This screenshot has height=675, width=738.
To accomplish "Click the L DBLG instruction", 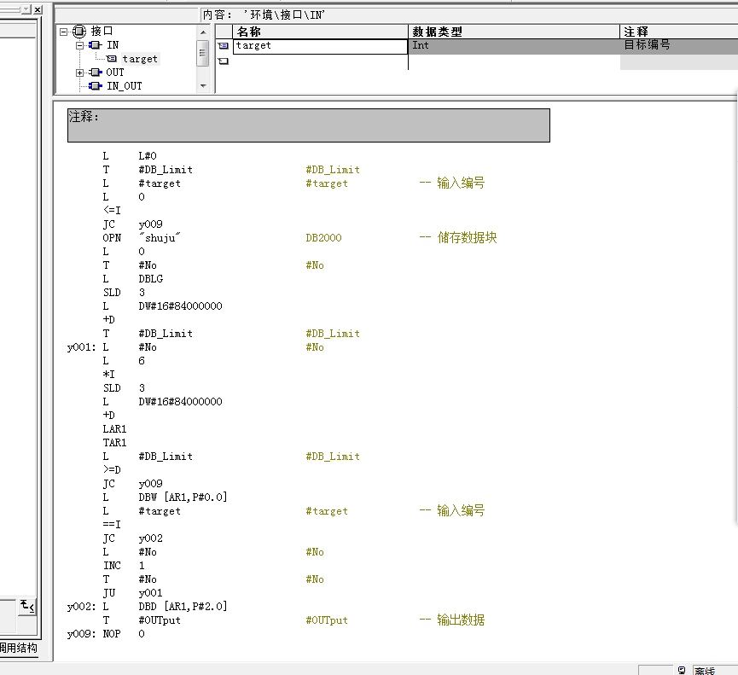I will (133, 279).
